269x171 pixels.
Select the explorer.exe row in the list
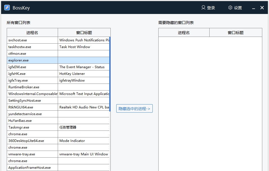[x=32, y=60]
